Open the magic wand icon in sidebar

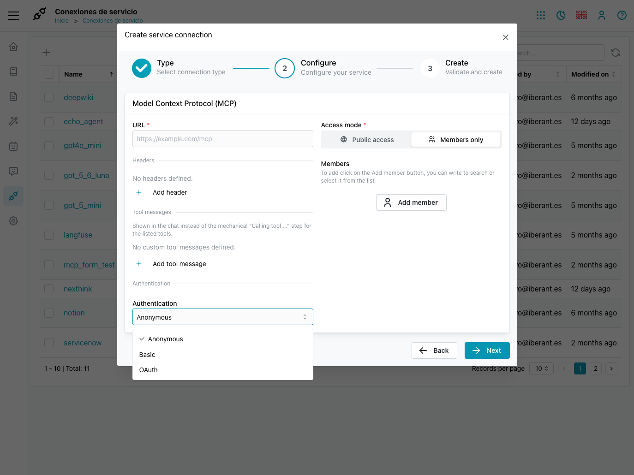click(x=13, y=121)
